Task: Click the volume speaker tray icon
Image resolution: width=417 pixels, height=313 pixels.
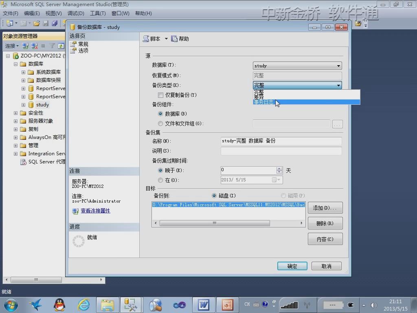Action: click(x=374, y=305)
